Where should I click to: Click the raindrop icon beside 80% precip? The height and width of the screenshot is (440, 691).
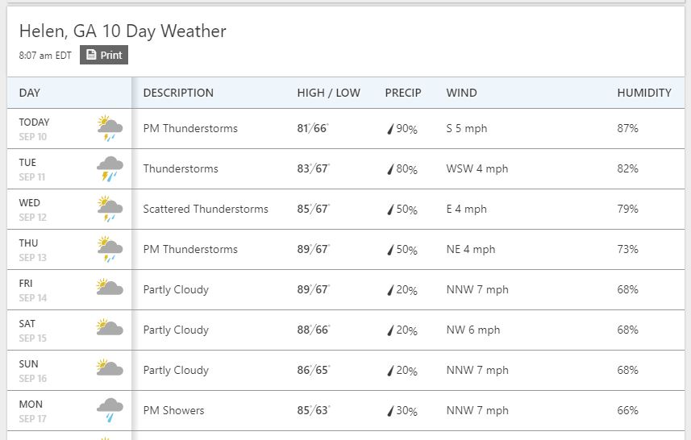click(x=390, y=169)
